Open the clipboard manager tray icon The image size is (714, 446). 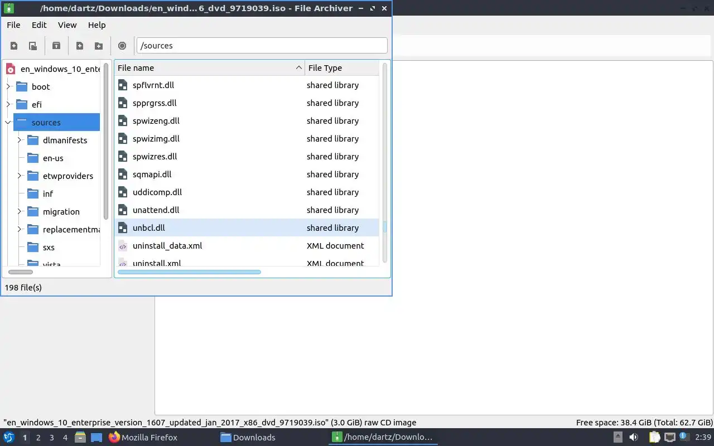[654, 438]
